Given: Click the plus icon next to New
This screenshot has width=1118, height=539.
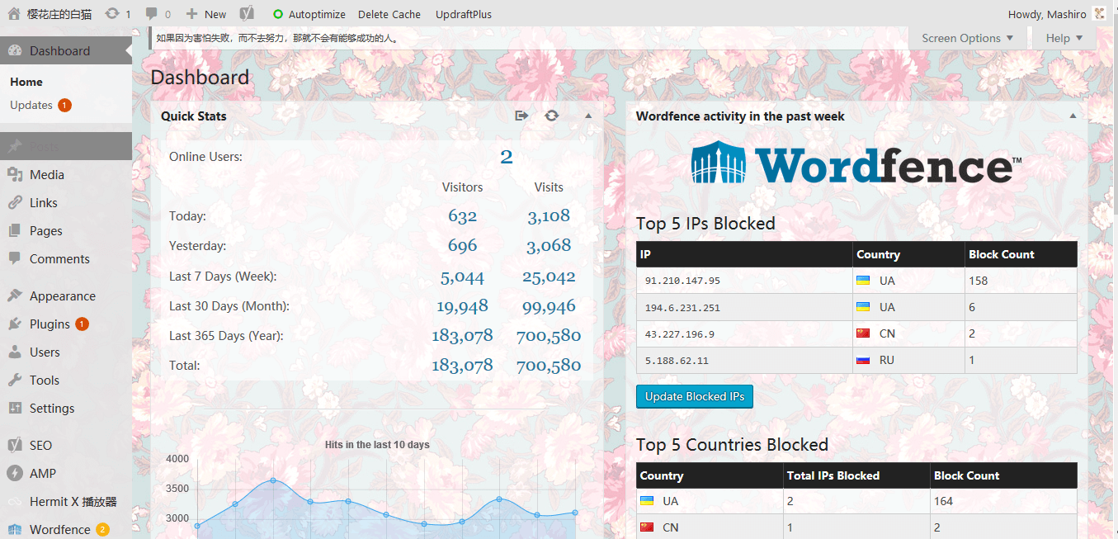Looking at the screenshot, I should [x=192, y=14].
